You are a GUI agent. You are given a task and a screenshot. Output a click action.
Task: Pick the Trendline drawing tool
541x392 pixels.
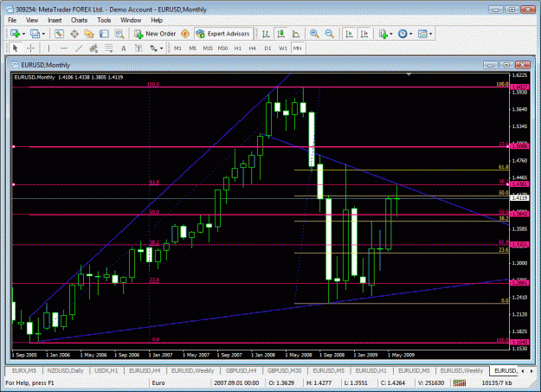(x=79, y=48)
